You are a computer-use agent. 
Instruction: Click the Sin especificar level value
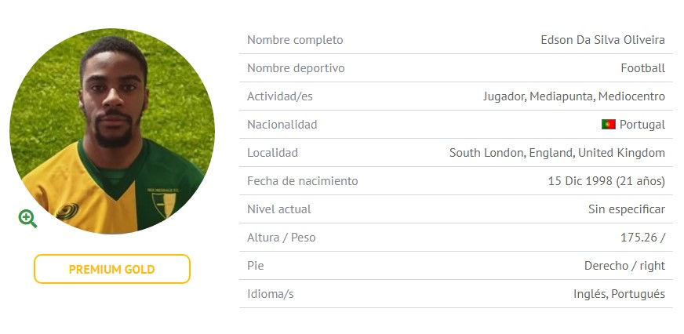click(x=627, y=209)
